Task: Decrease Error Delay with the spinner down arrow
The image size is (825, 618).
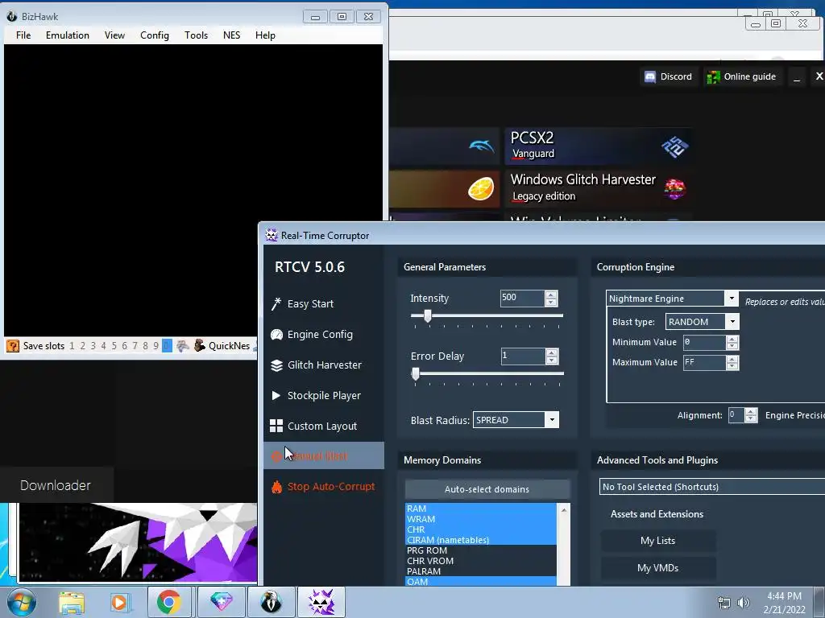Action: pos(551,360)
